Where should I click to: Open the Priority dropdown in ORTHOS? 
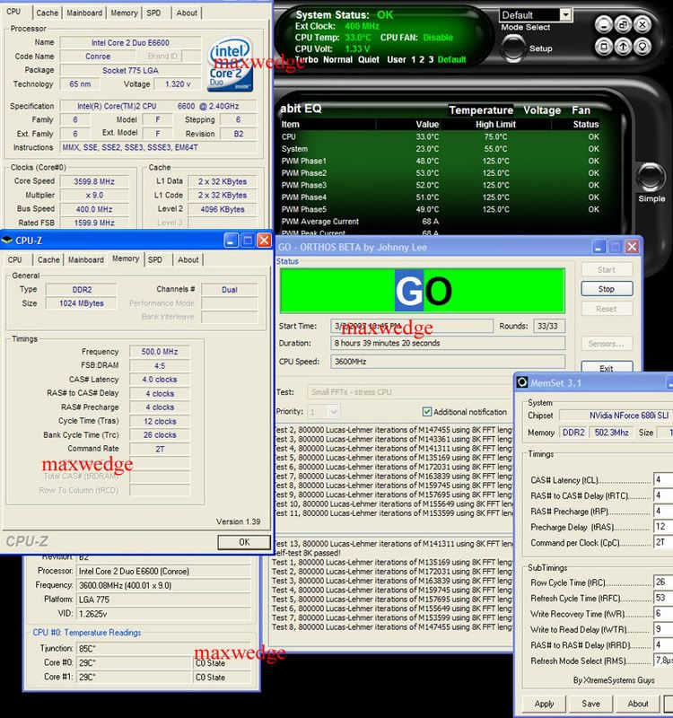point(334,412)
